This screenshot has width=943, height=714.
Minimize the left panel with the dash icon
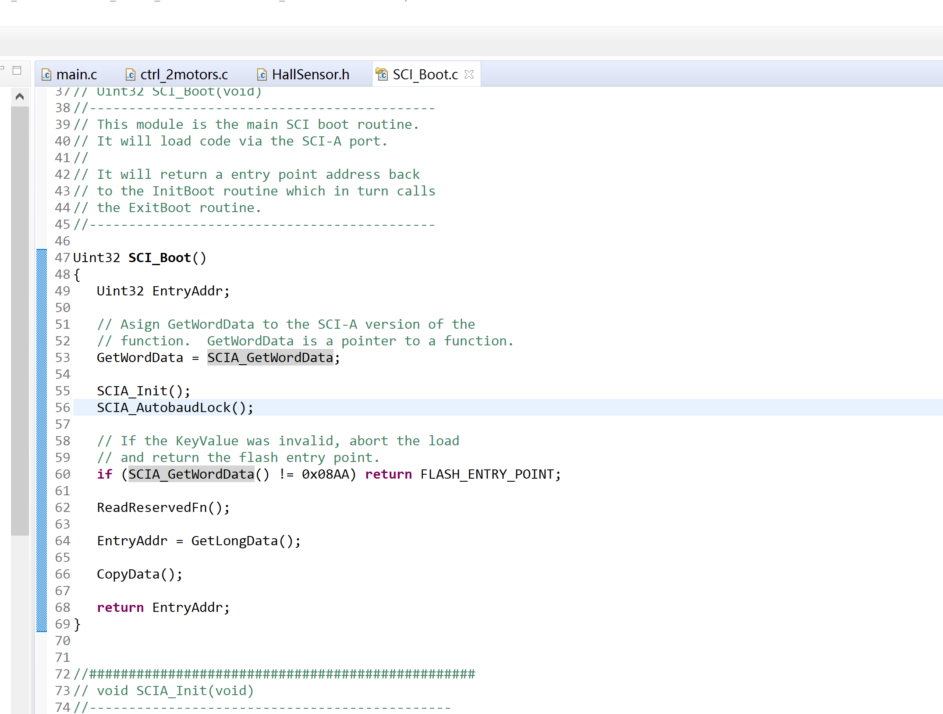[2, 68]
